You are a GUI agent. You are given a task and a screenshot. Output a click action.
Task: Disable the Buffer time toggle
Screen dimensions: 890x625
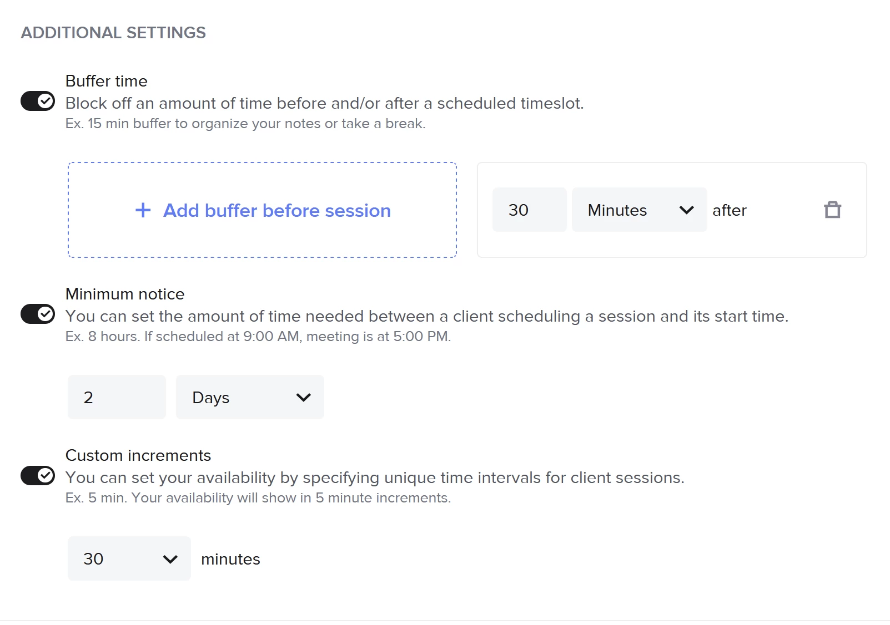pos(38,101)
